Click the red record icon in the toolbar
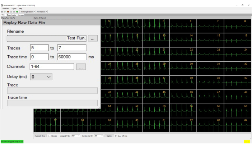This screenshot has height=147, width=252. click(x=8, y=12)
